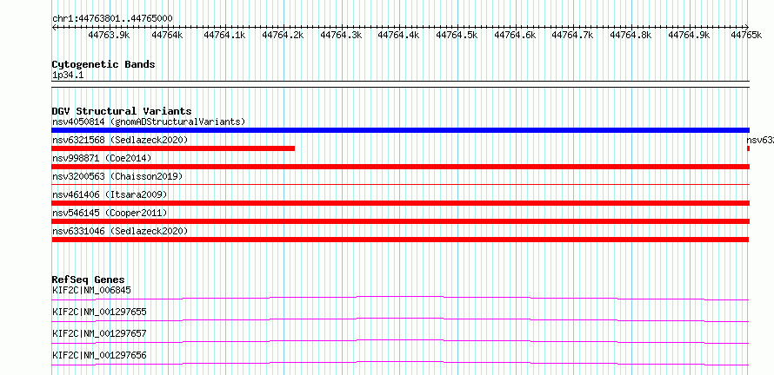Image resolution: width=774 pixels, height=375 pixels.
Task: Select the blue nsv4050814 variant bar
Action: [400, 130]
